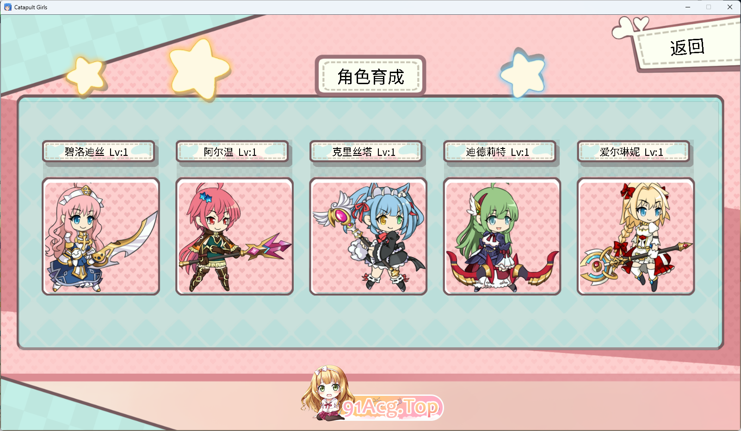The image size is (741, 431).
Task: Click the large glowing yellow star
Action: 198,69
